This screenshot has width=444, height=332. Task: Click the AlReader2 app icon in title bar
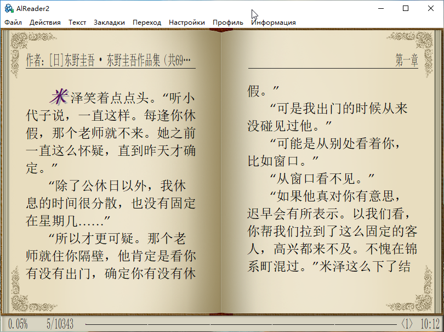pos(9,8)
